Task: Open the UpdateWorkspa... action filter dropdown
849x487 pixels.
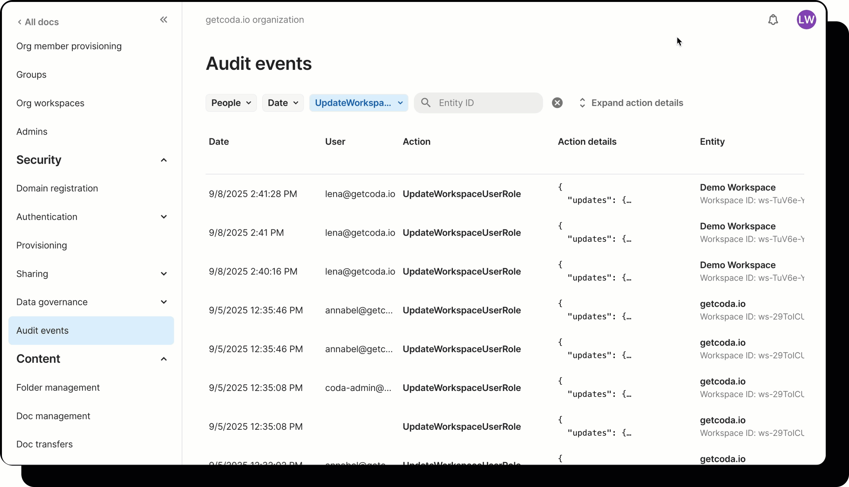Action: click(359, 103)
